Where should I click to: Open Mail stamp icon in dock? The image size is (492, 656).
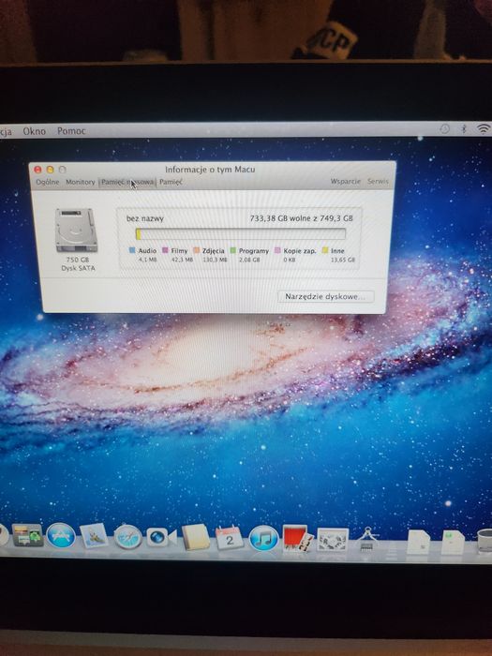pyautogui.click(x=94, y=536)
